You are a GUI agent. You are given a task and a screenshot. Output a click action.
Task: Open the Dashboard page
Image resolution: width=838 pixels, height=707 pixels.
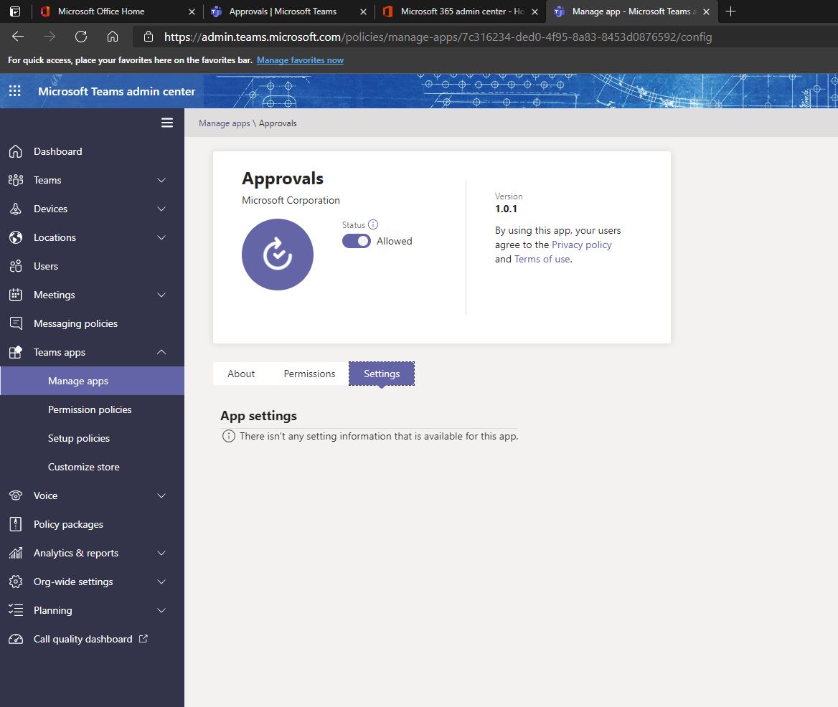click(x=57, y=151)
